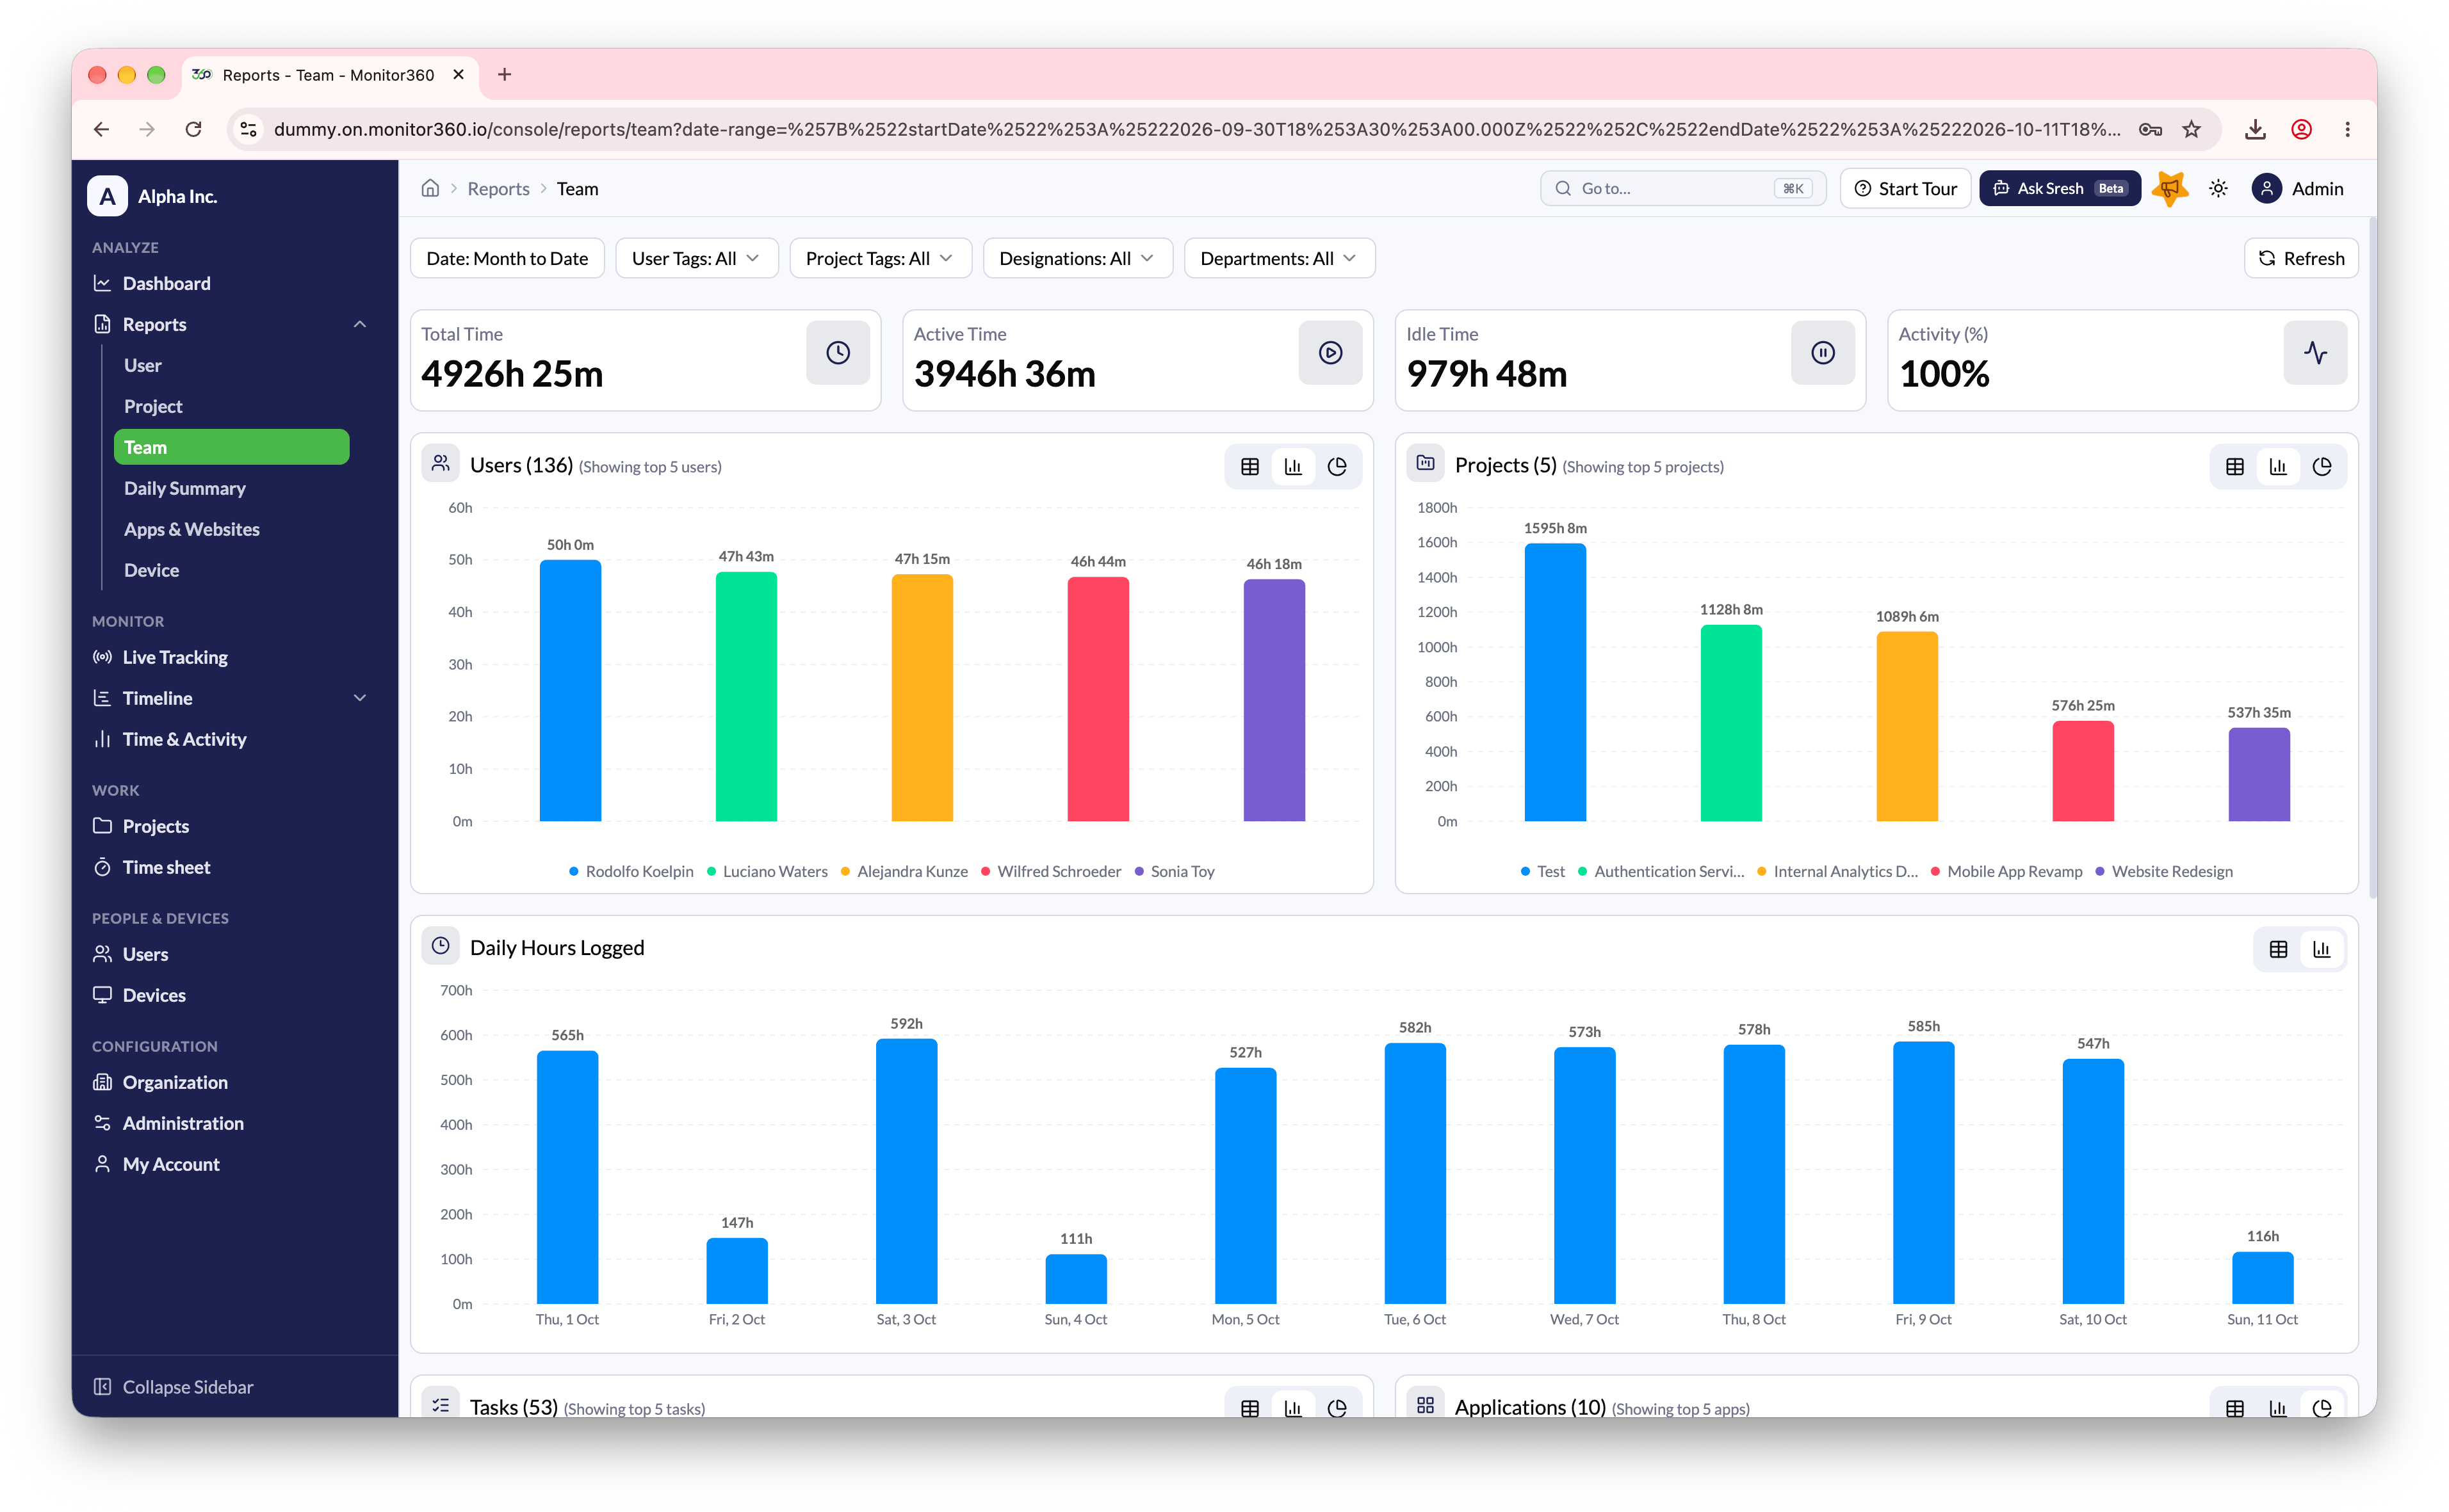The width and height of the screenshot is (2449, 1512).
Task: Switch Projects panel to bar chart view
Action: coord(2278,466)
